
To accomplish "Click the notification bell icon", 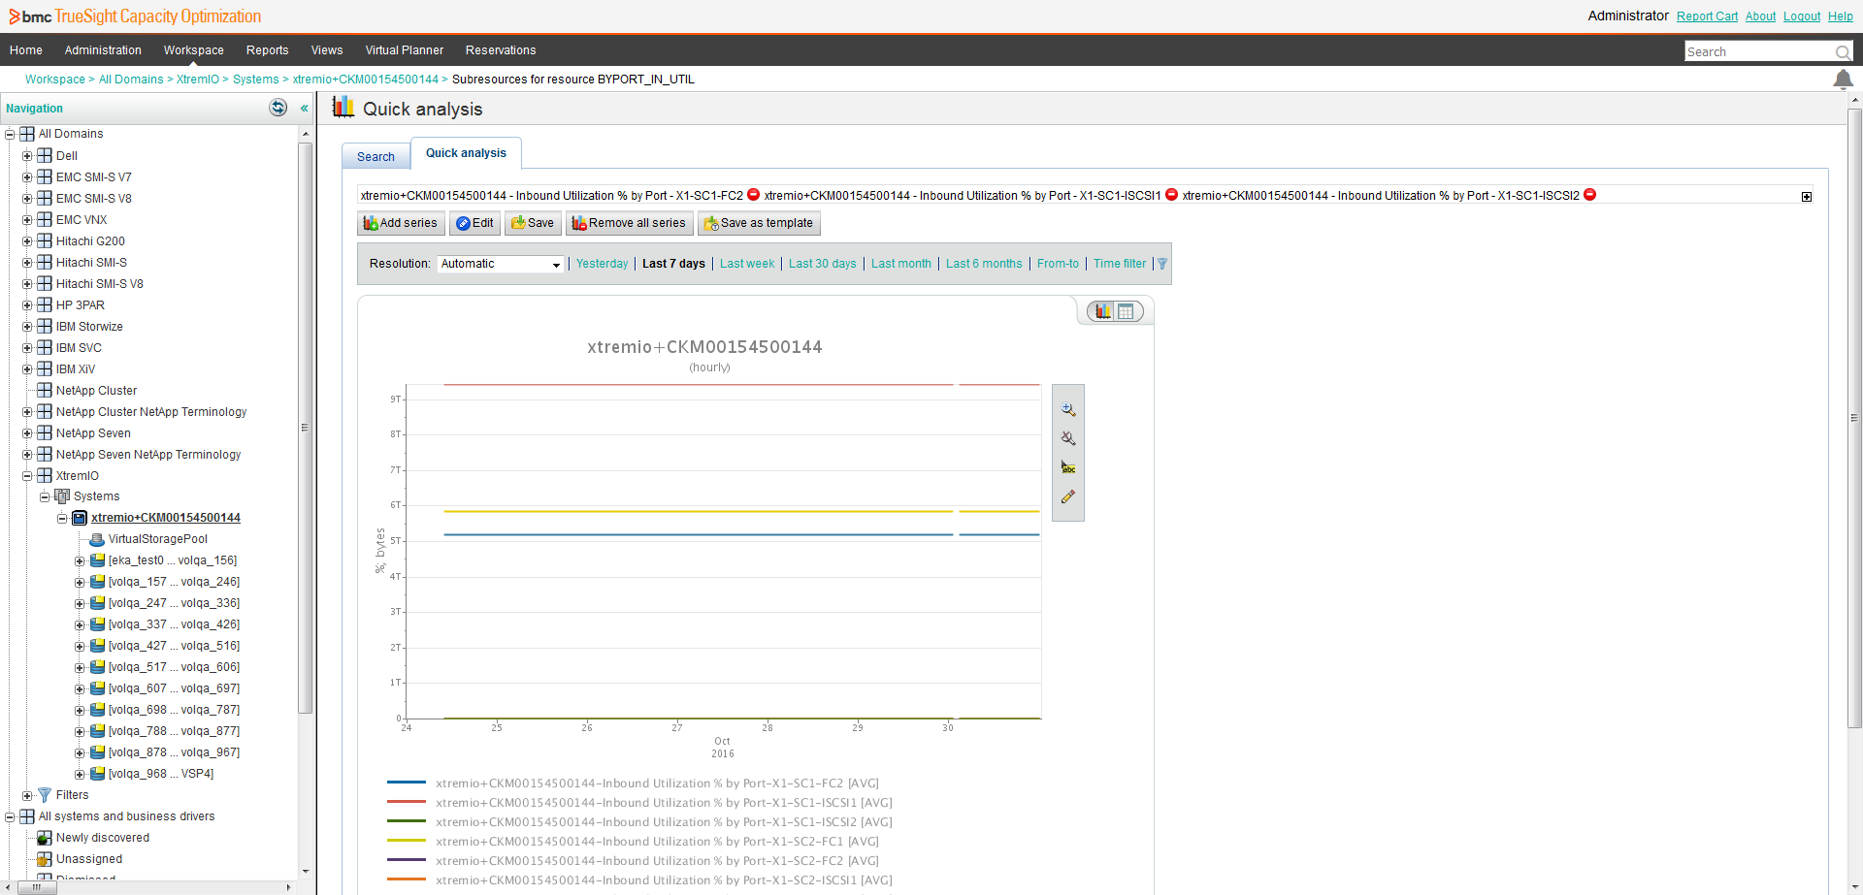I will pyautogui.click(x=1843, y=80).
